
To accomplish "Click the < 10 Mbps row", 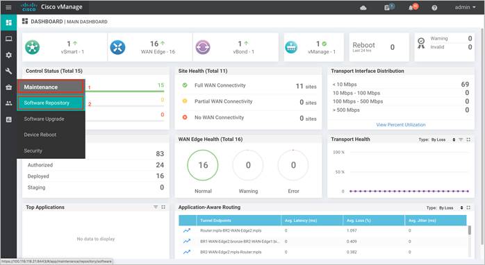I will click(401, 85).
